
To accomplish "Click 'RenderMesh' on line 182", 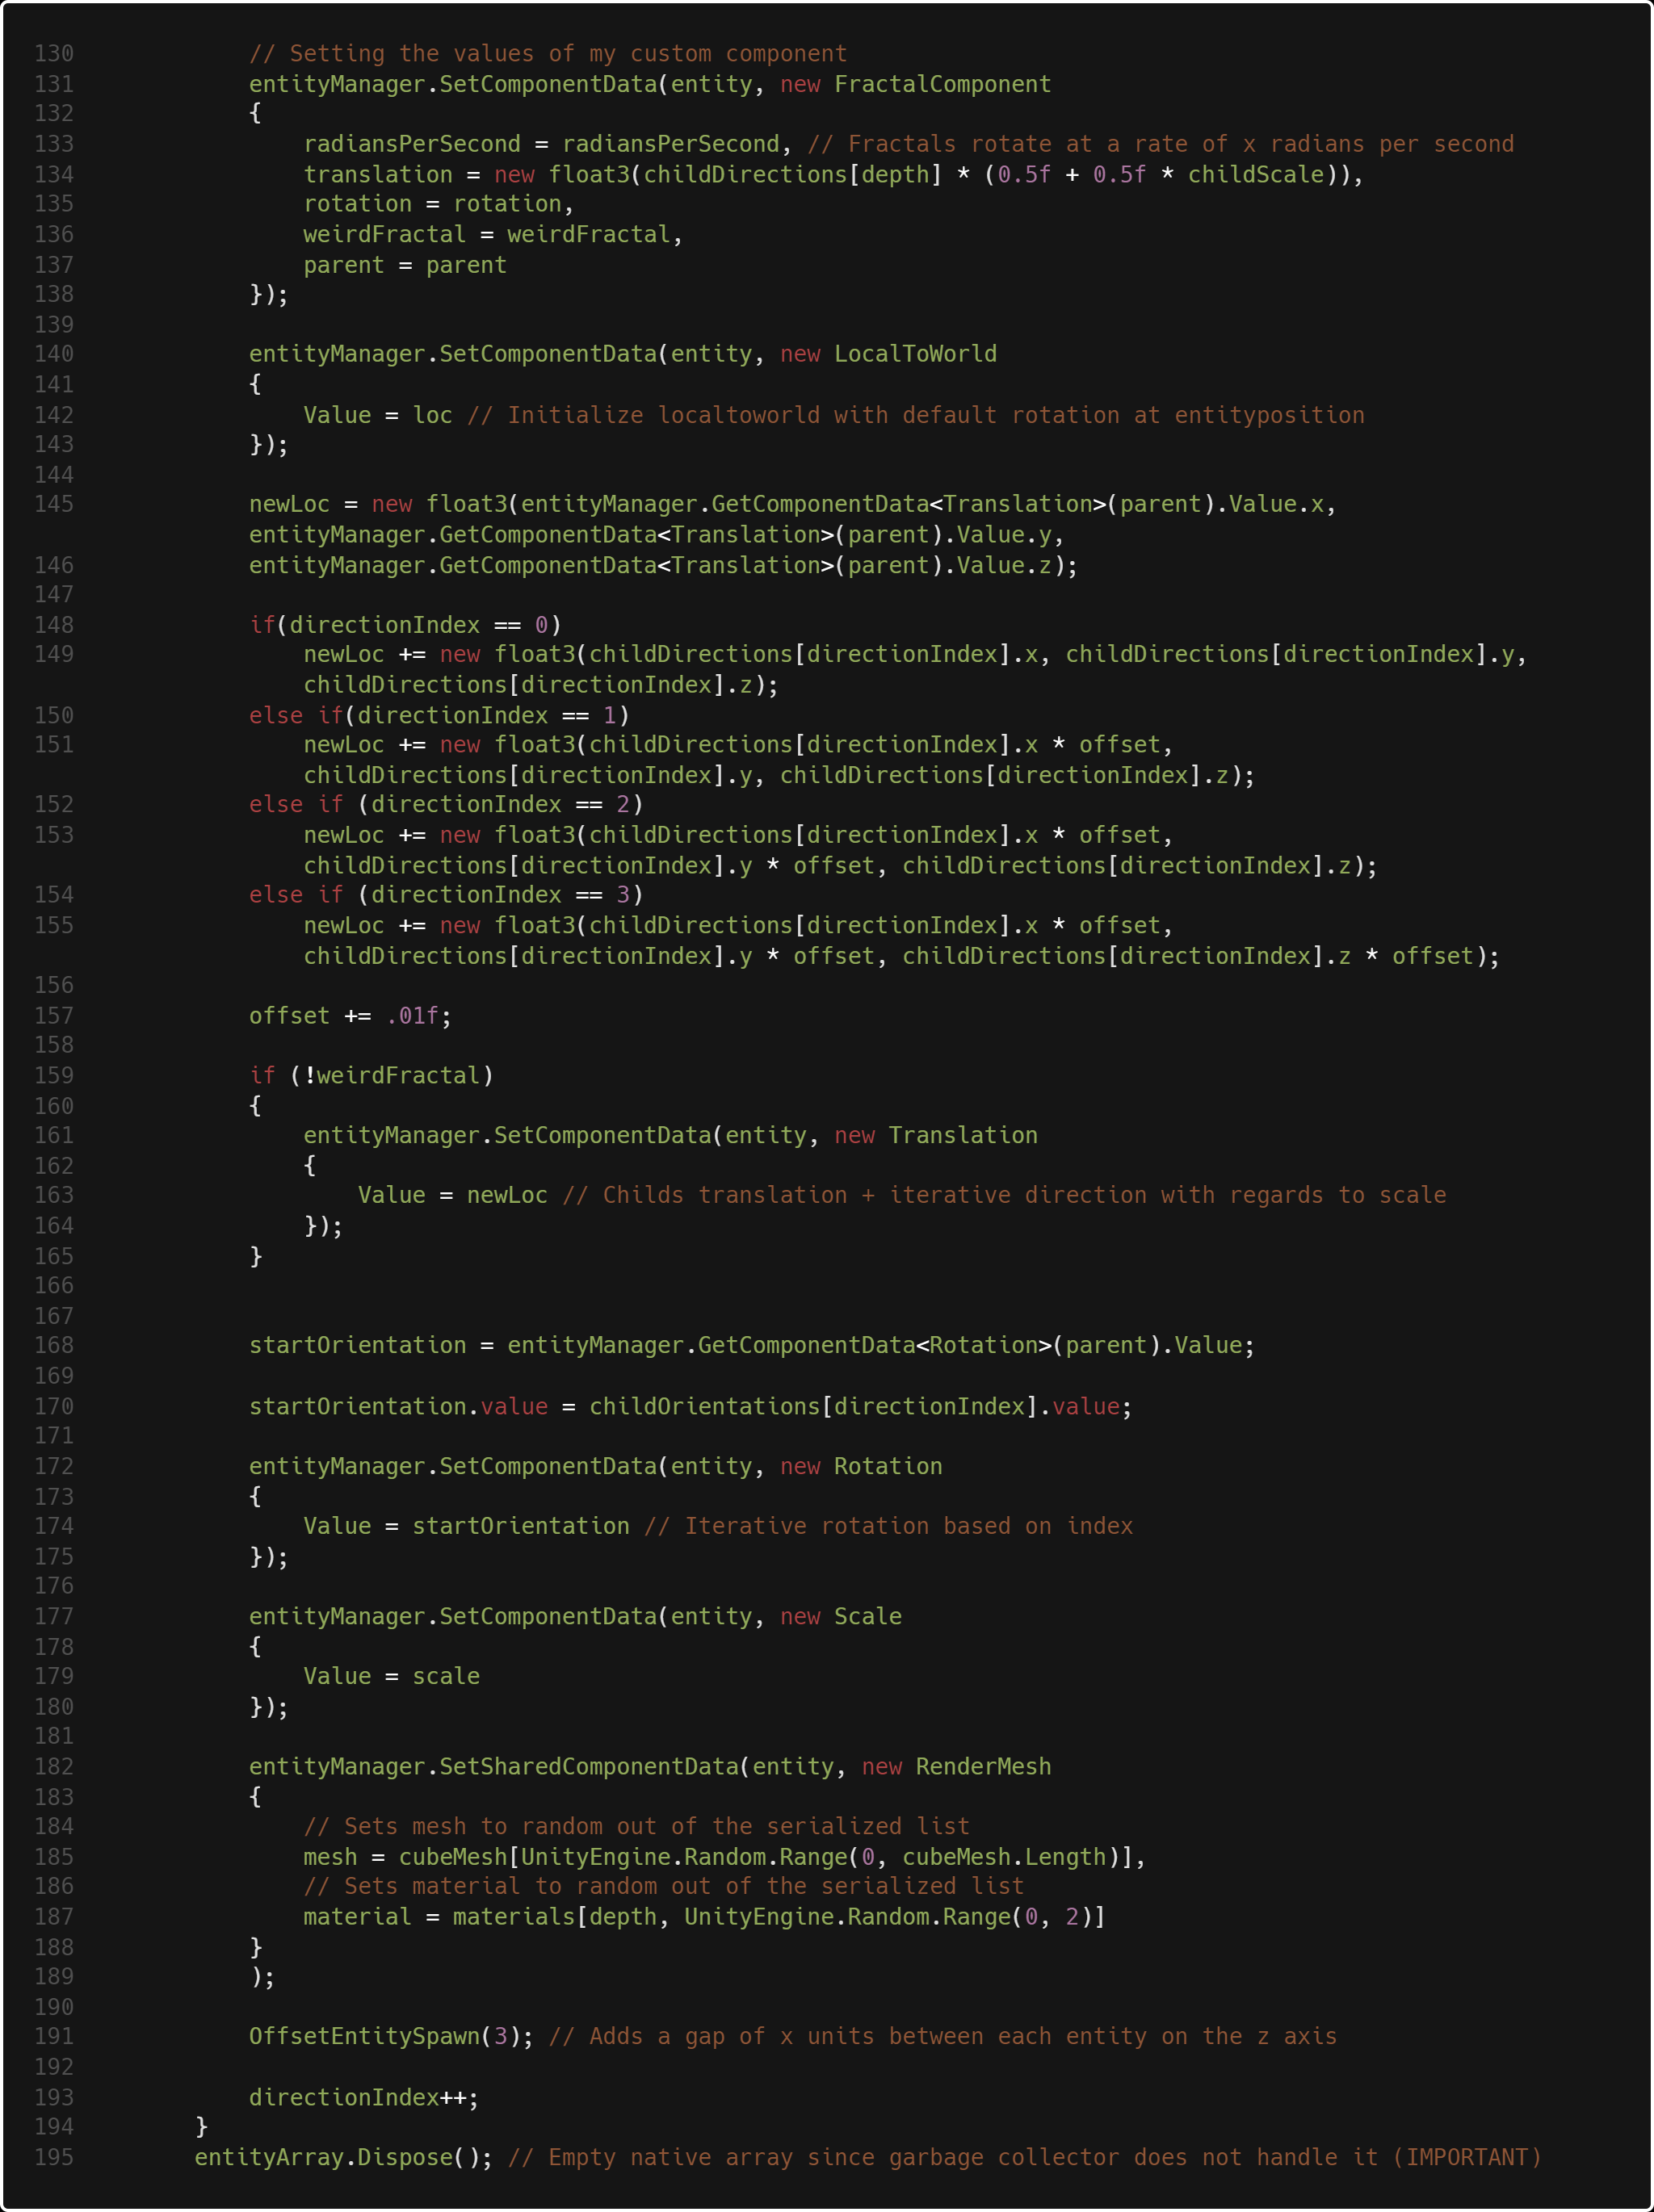I will 984,1766.
